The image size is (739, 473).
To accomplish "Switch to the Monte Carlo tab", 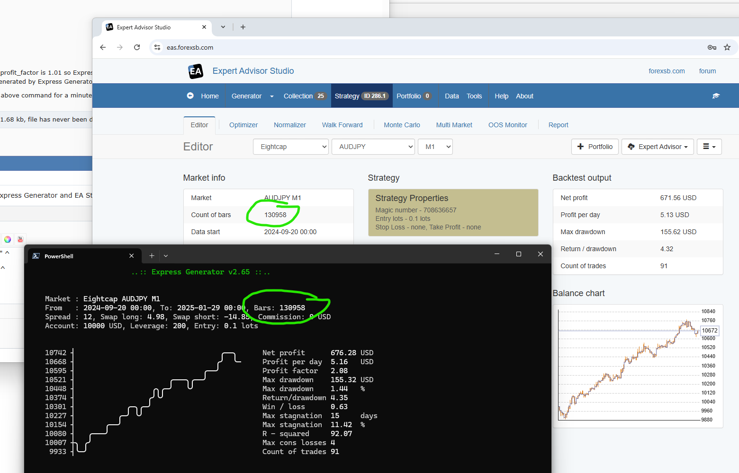I will pos(402,125).
